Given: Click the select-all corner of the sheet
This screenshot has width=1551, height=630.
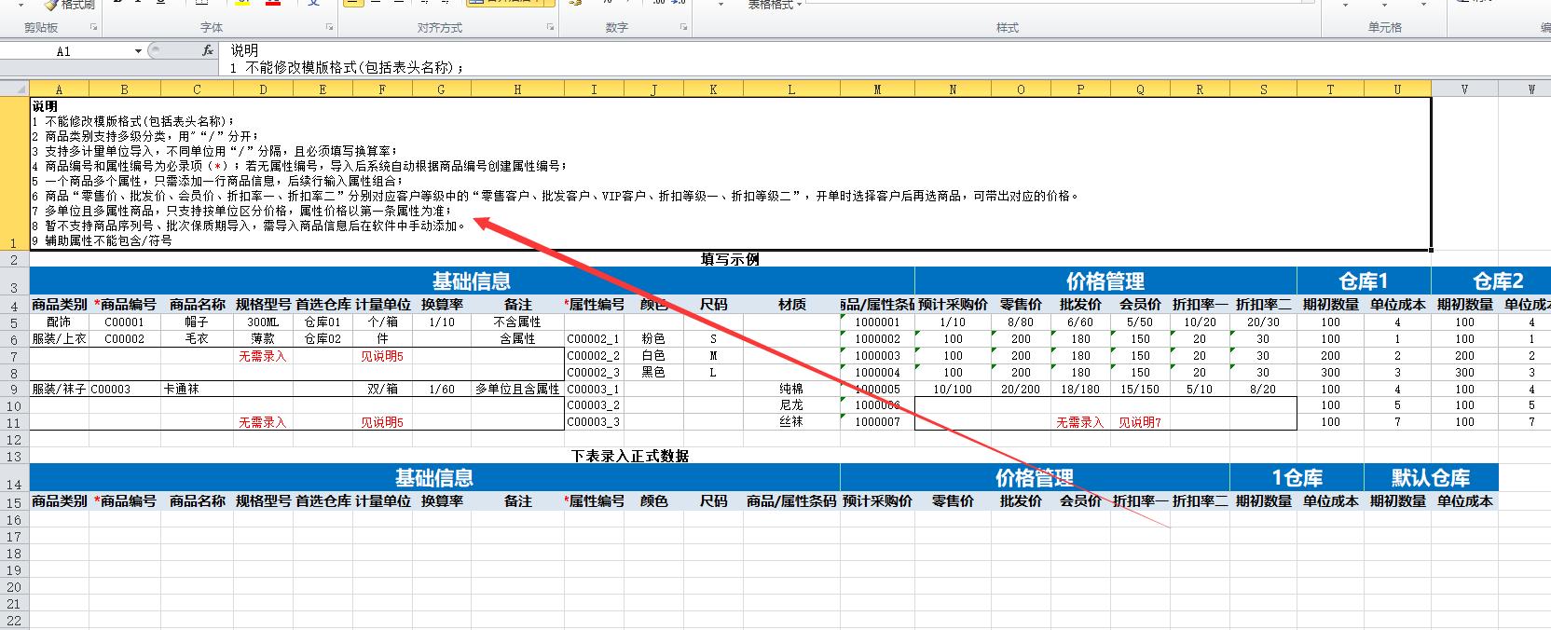Looking at the screenshot, I should point(15,89).
